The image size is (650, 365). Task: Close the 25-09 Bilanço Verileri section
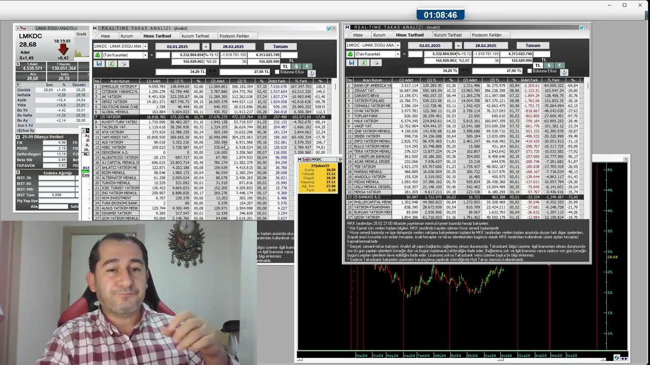(18, 137)
